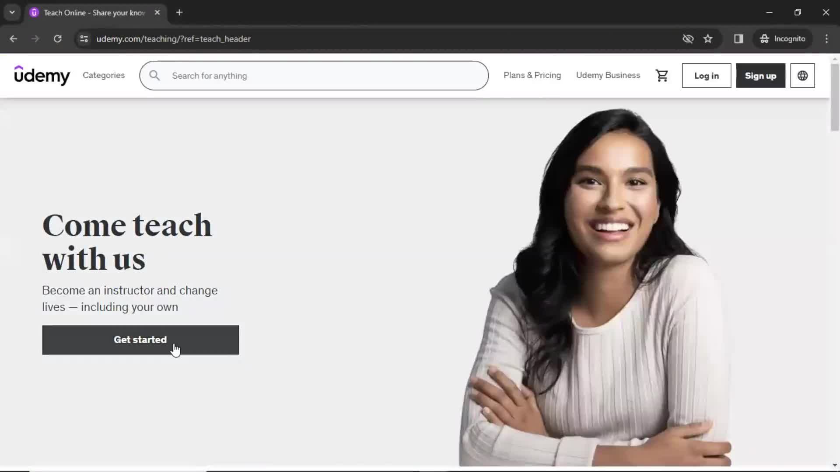Click the search input field
The width and height of the screenshot is (840, 472).
pyautogui.click(x=315, y=76)
